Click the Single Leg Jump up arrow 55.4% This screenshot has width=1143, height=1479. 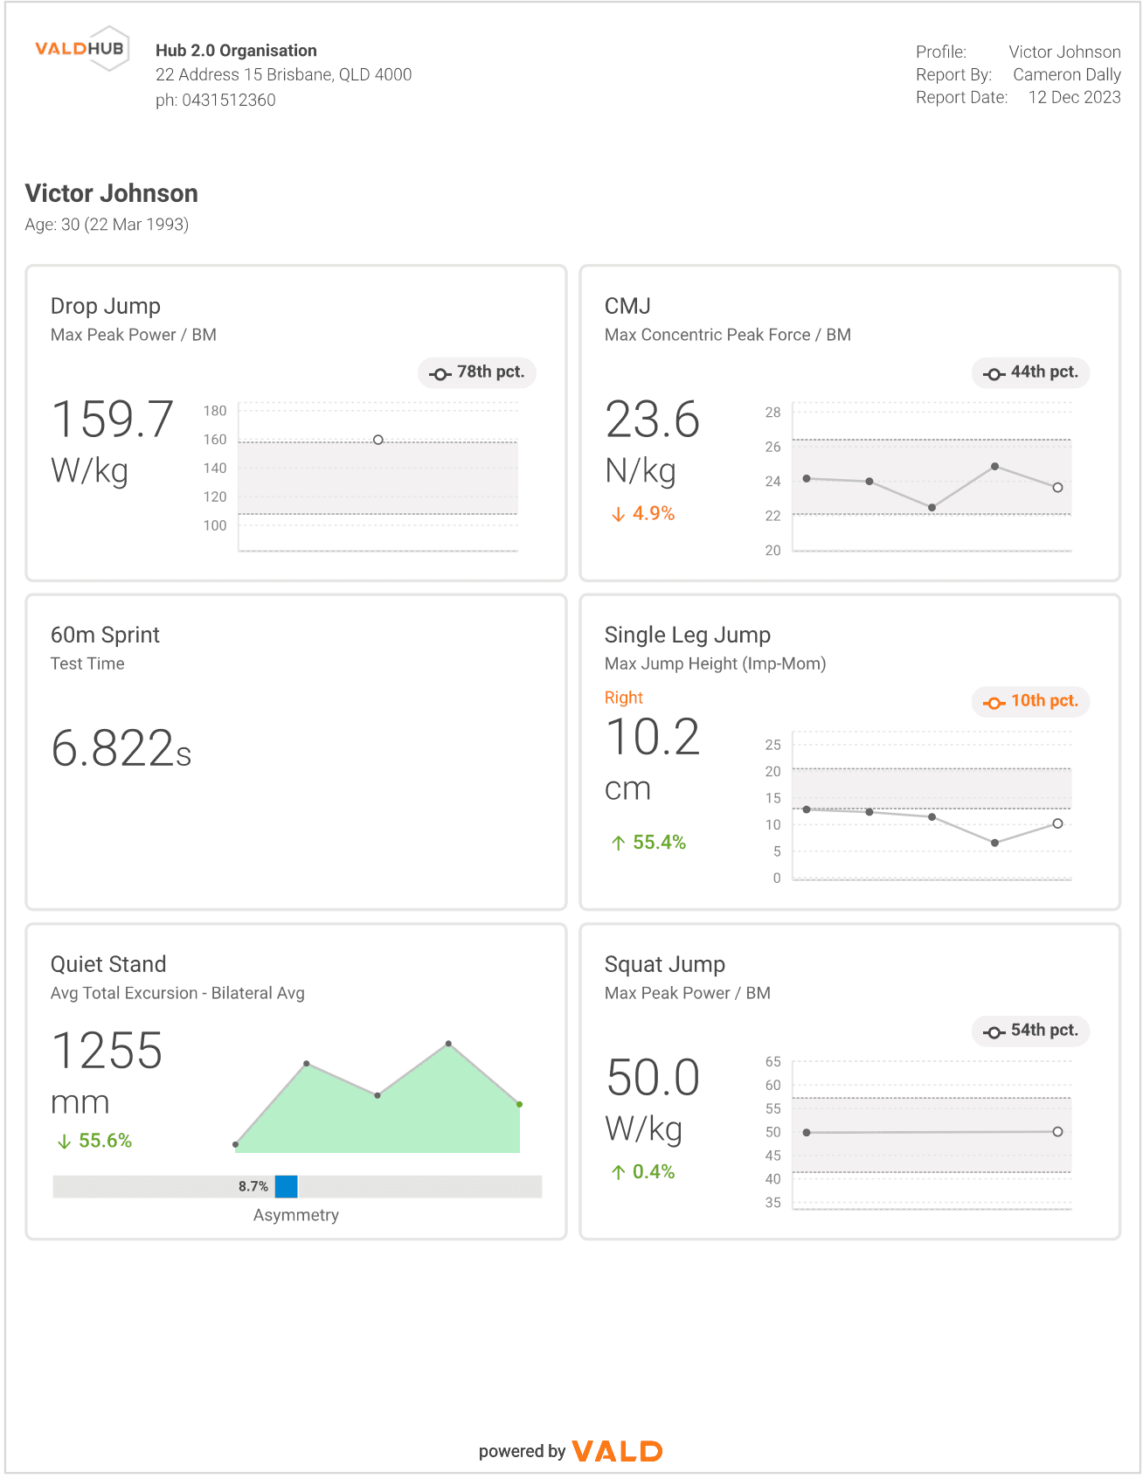pyautogui.click(x=648, y=843)
